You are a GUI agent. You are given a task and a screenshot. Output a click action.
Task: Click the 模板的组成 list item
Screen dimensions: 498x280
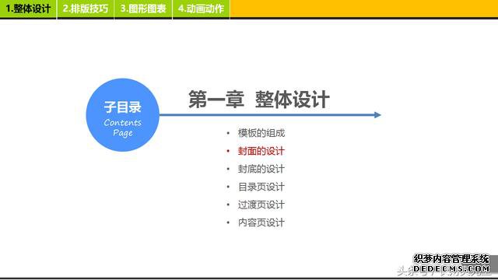click(x=261, y=133)
